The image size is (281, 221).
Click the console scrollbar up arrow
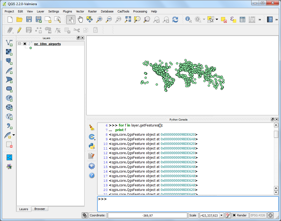(x=276, y=125)
